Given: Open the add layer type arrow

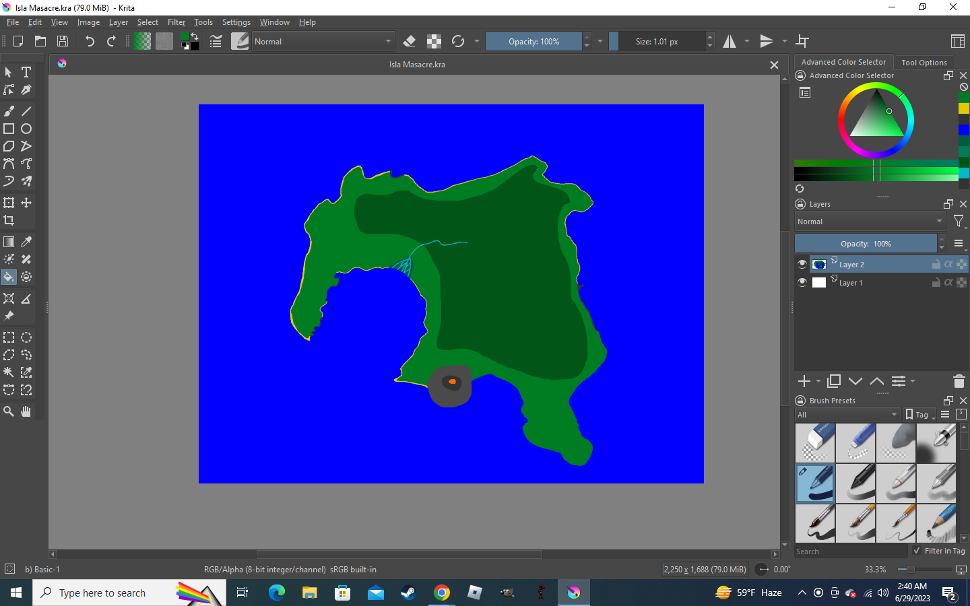Looking at the screenshot, I should 818,381.
